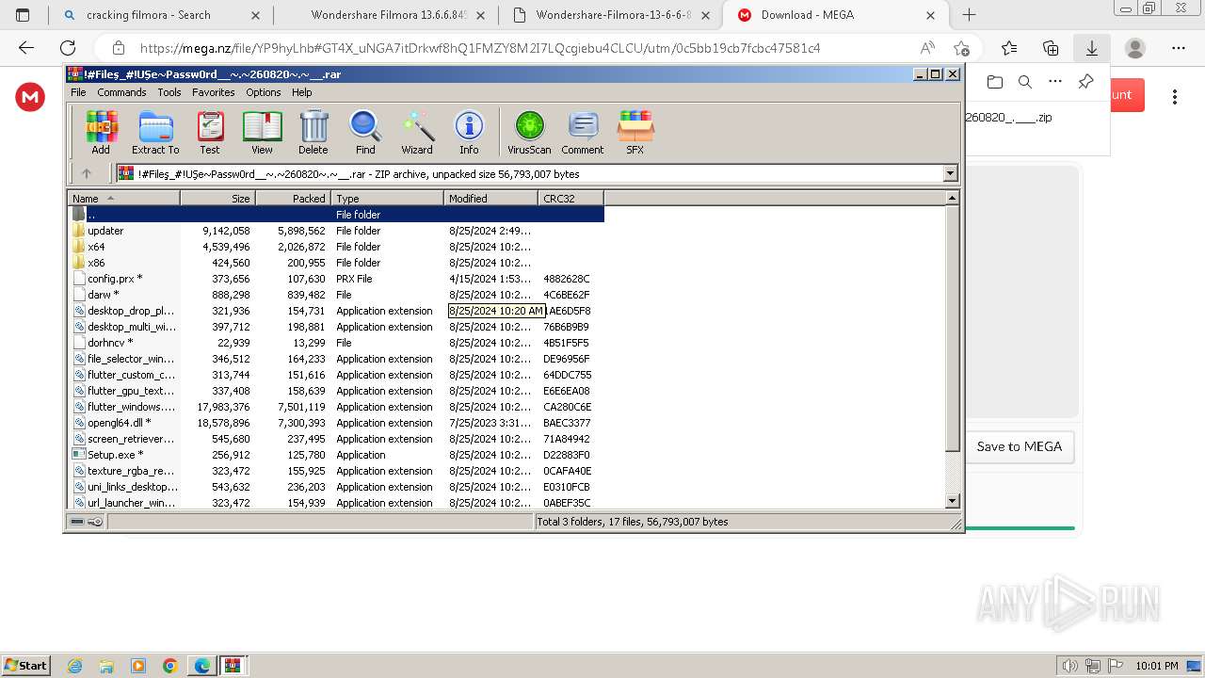Viewport: 1205px width, 678px height.
Task: Show archive Info
Action: pyautogui.click(x=469, y=132)
